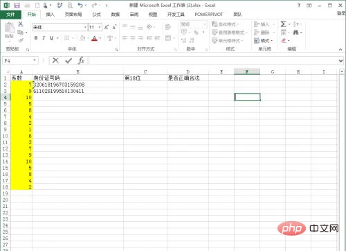Switch to the POWERPIVOT tab
This screenshot has height=251, width=346.
tap(209, 15)
